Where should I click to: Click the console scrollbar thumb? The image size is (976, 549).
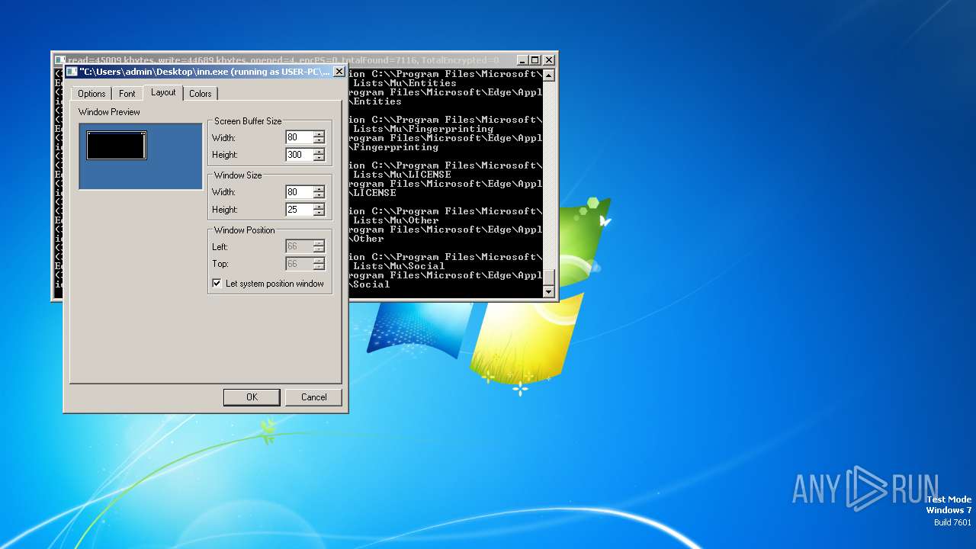[x=548, y=278]
